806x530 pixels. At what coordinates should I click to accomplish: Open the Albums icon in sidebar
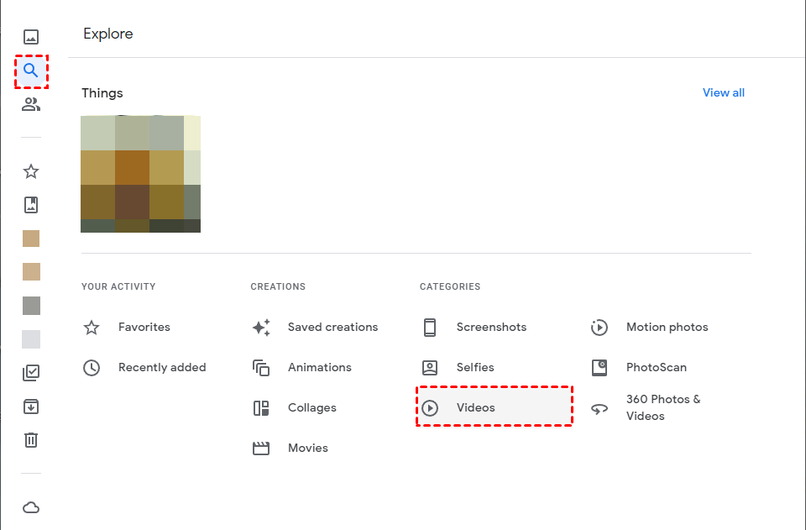tap(31, 205)
